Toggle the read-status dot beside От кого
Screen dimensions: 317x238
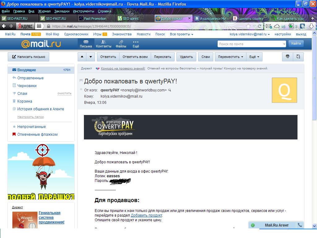pos(81,89)
